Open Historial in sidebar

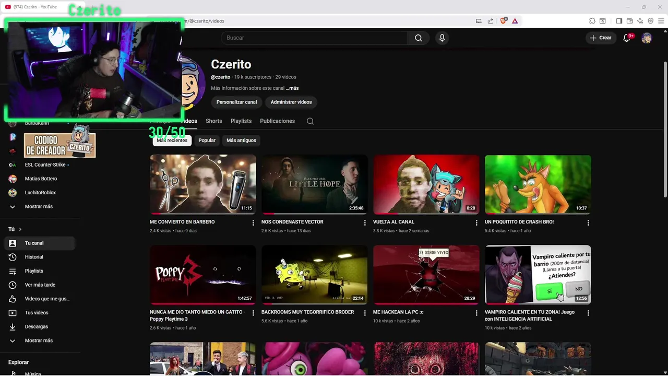pyautogui.click(x=40, y=257)
